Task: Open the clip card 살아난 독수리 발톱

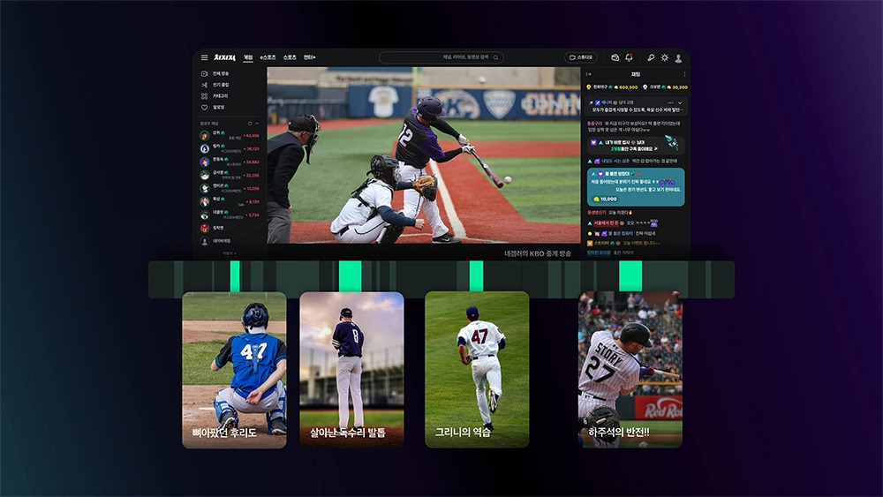Action: 352,370
